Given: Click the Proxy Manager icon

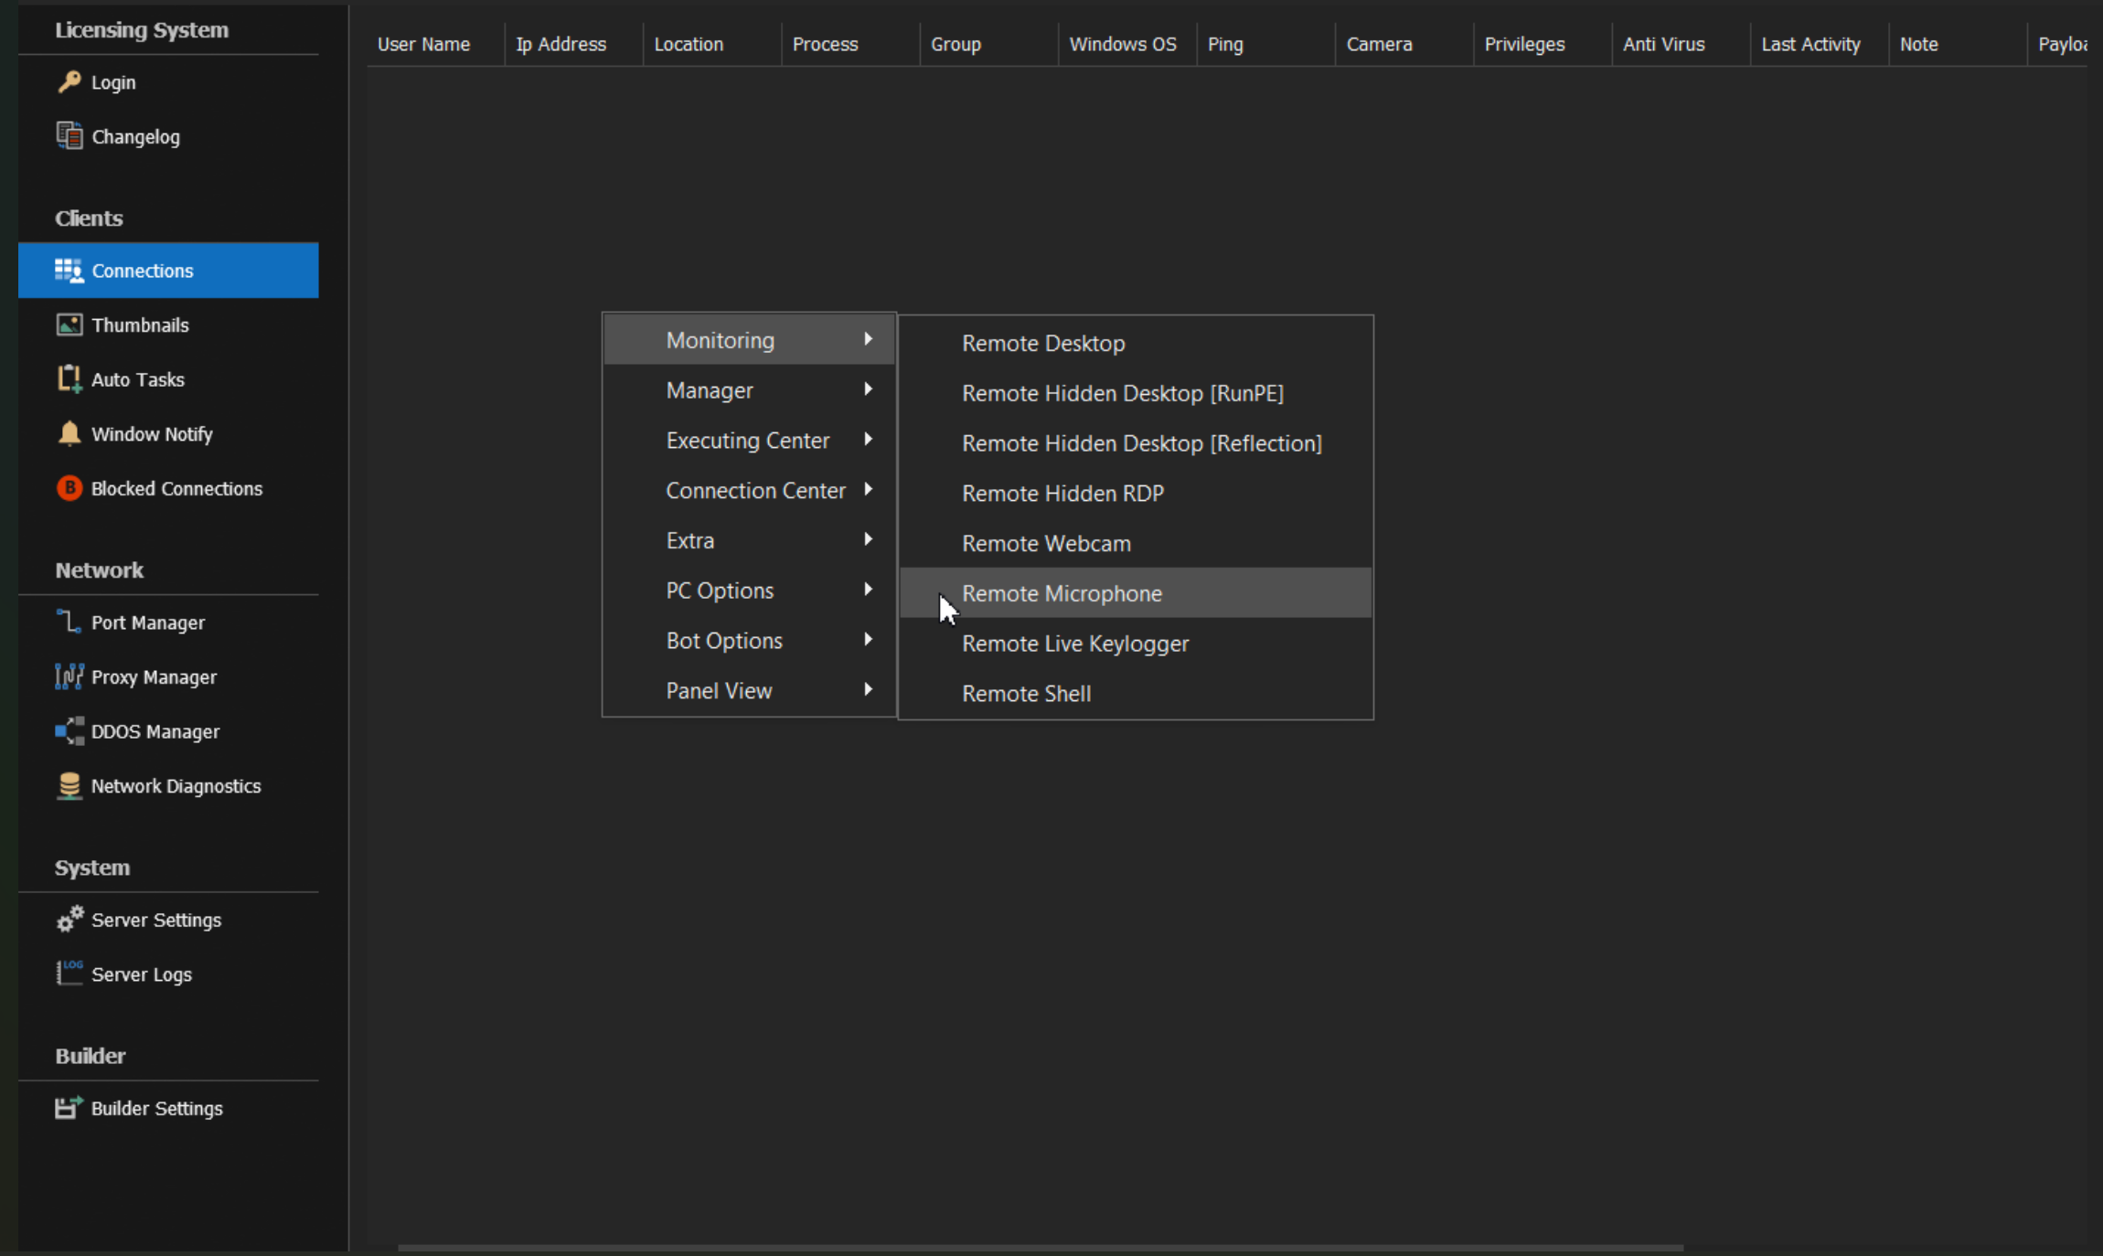Looking at the screenshot, I should coord(69,676).
